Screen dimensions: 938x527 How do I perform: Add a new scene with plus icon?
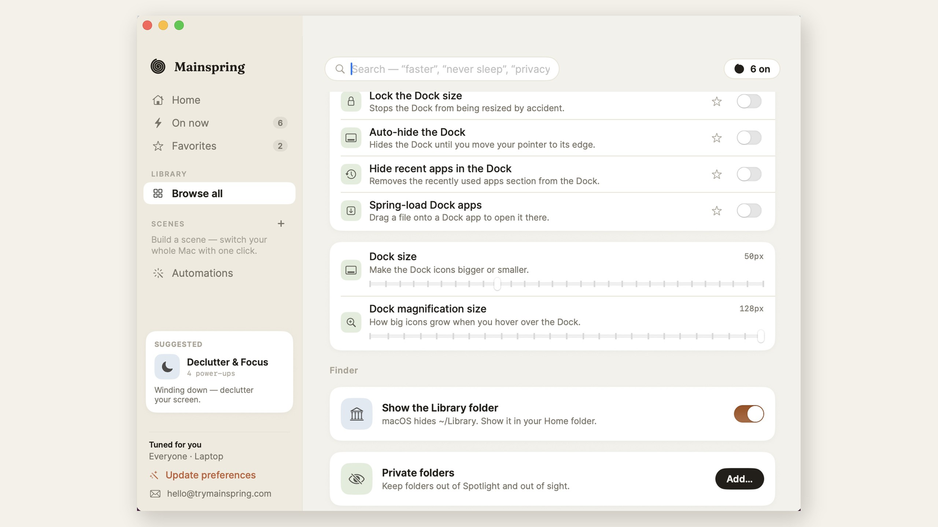tap(281, 223)
